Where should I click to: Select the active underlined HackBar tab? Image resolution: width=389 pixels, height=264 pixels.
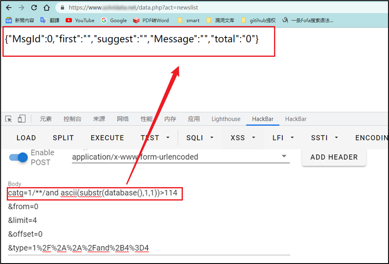[263, 119]
